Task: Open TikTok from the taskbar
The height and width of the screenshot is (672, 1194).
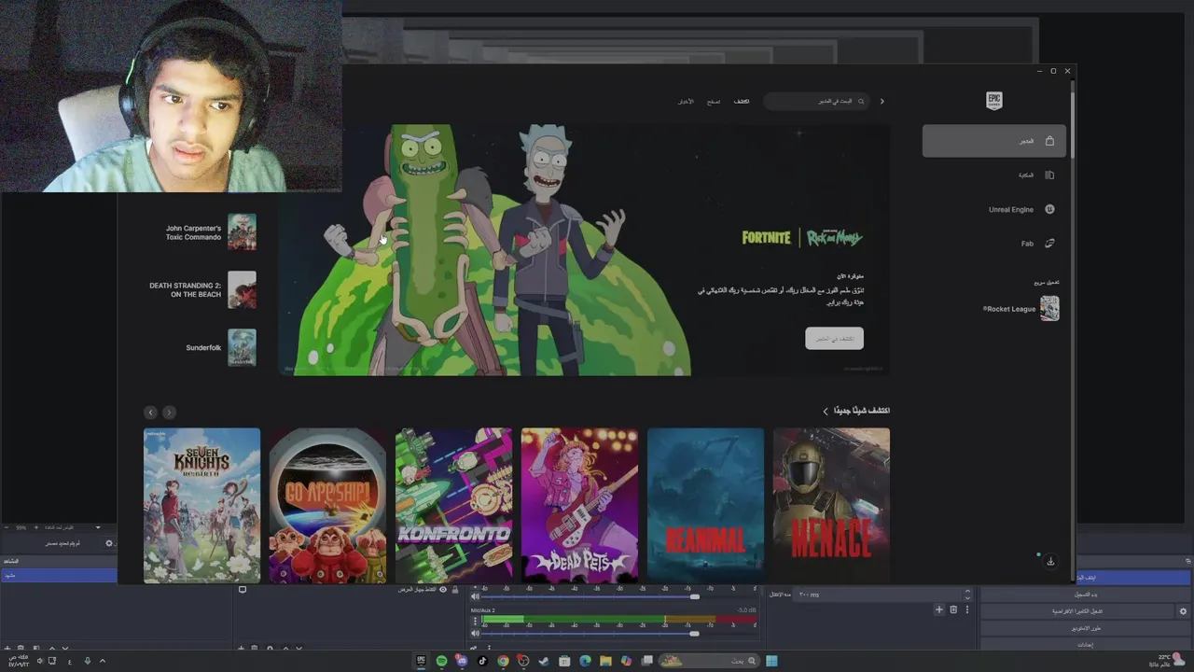Action: pos(482,661)
